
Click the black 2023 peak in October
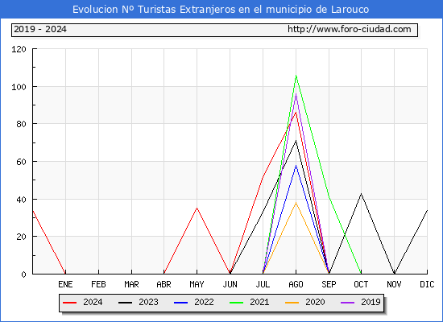361,194
